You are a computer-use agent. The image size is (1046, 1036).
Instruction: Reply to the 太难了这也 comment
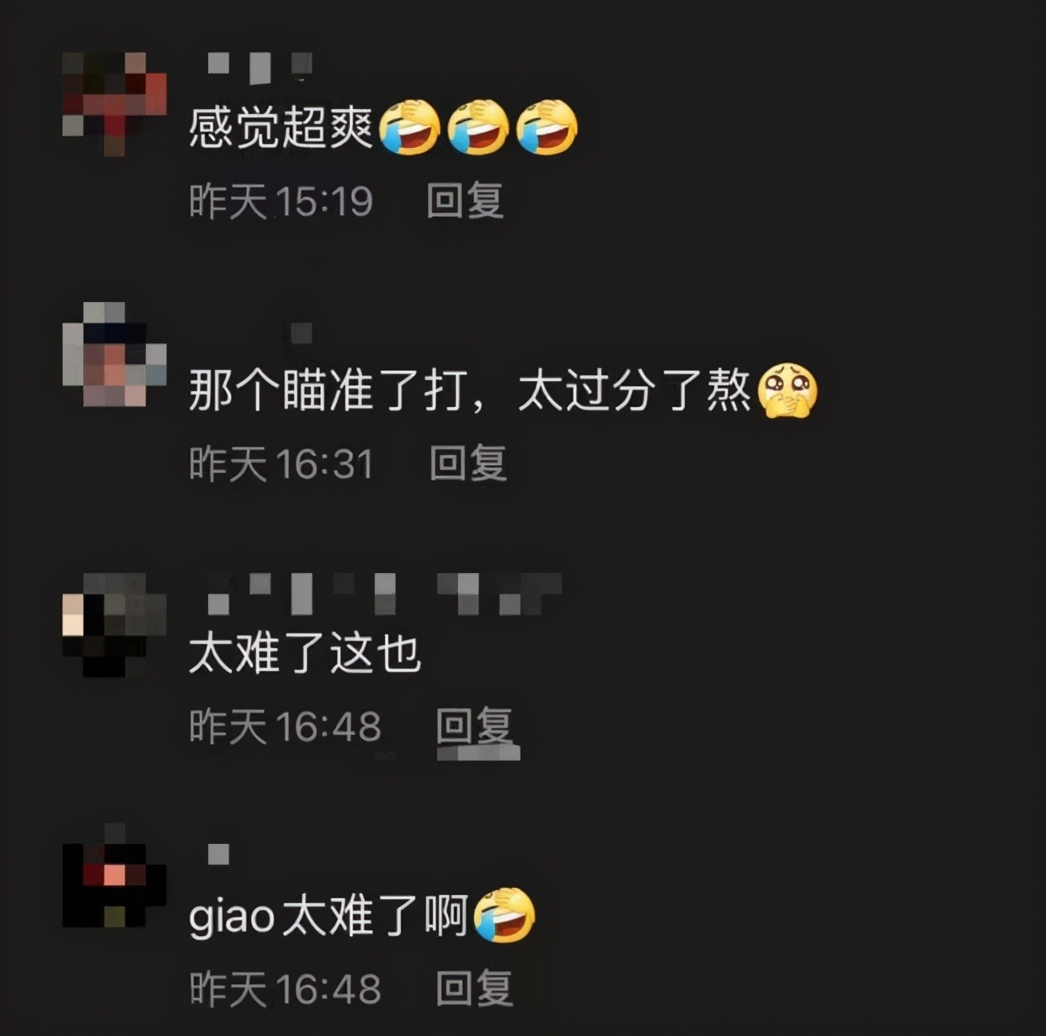tap(474, 726)
